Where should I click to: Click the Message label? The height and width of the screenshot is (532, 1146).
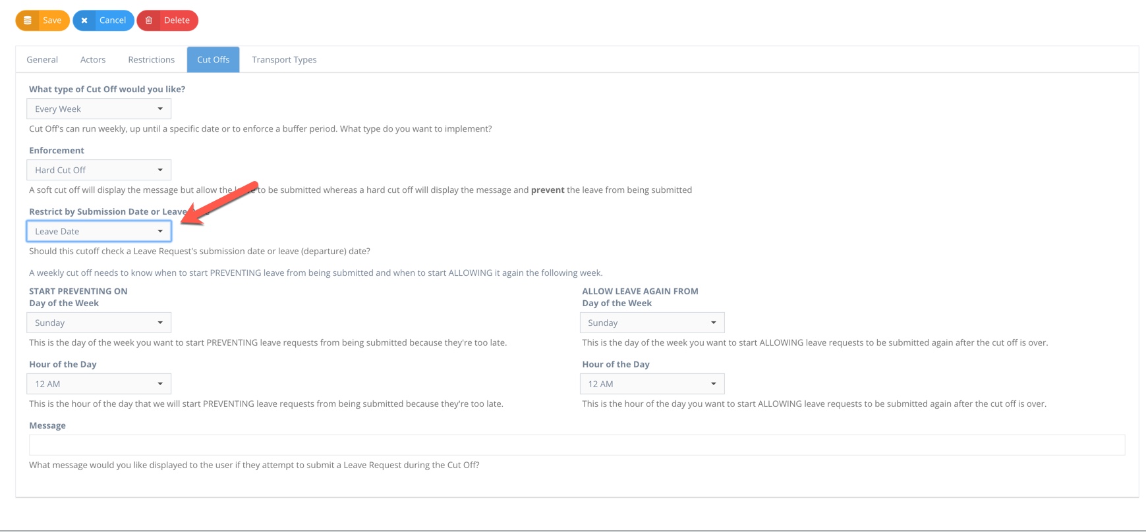(x=47, y=425)
